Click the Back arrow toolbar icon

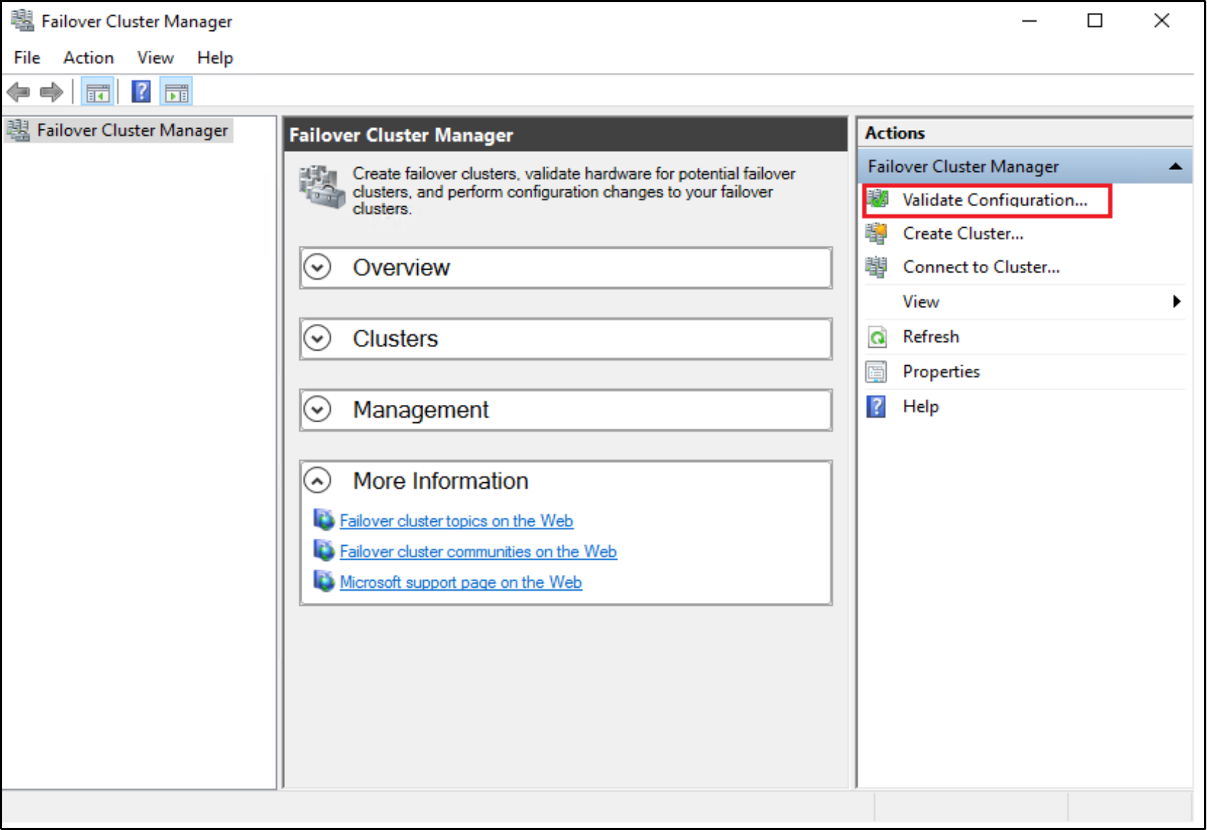pyautogui.click(x=18, y=92)
